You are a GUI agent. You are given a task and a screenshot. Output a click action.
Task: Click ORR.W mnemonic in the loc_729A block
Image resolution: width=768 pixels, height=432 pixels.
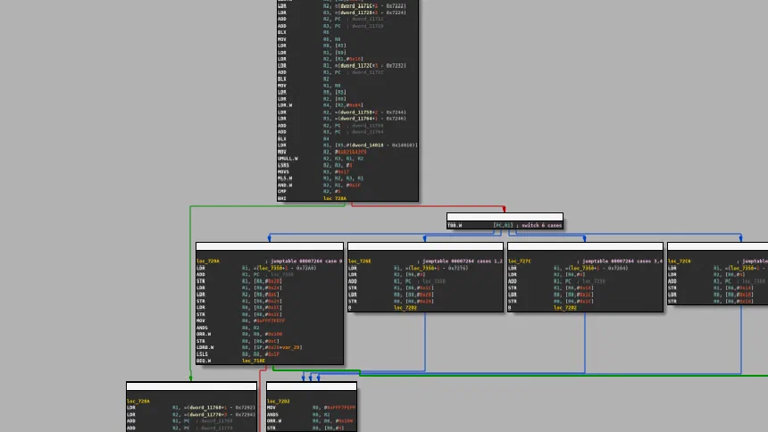[x=204, y=335]
